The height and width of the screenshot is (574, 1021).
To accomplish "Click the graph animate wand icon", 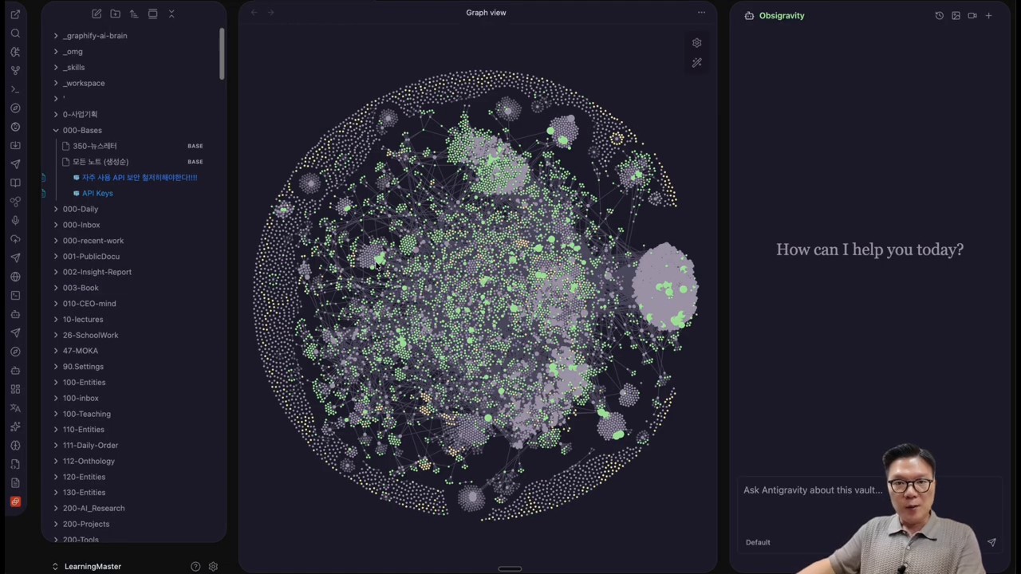I will (x=696, y=62).
